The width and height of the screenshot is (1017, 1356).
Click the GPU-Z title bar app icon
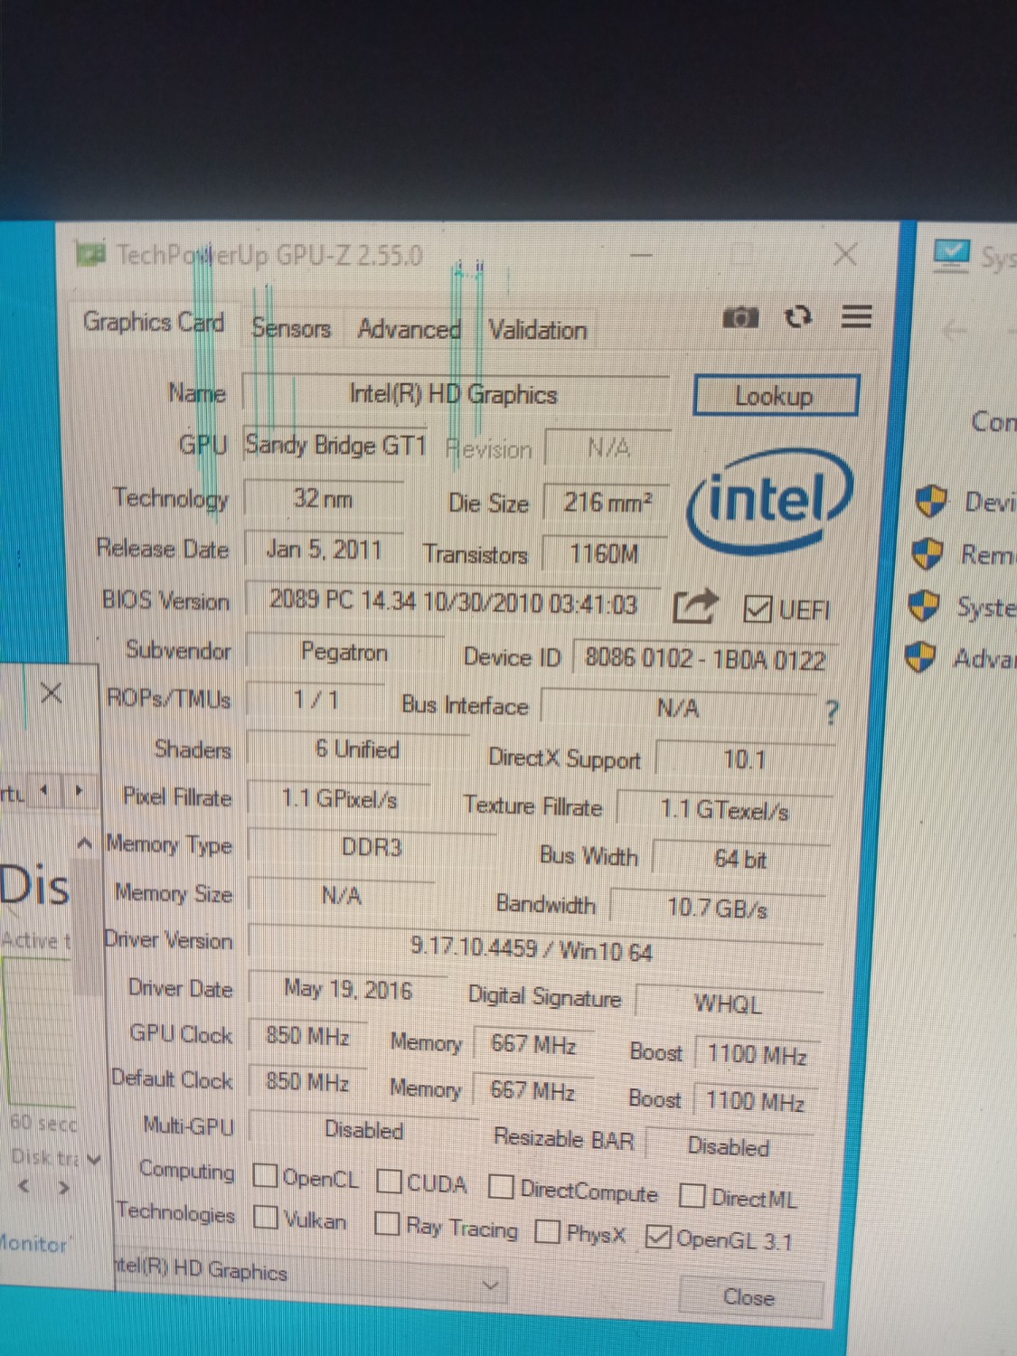tap(90, 254)
